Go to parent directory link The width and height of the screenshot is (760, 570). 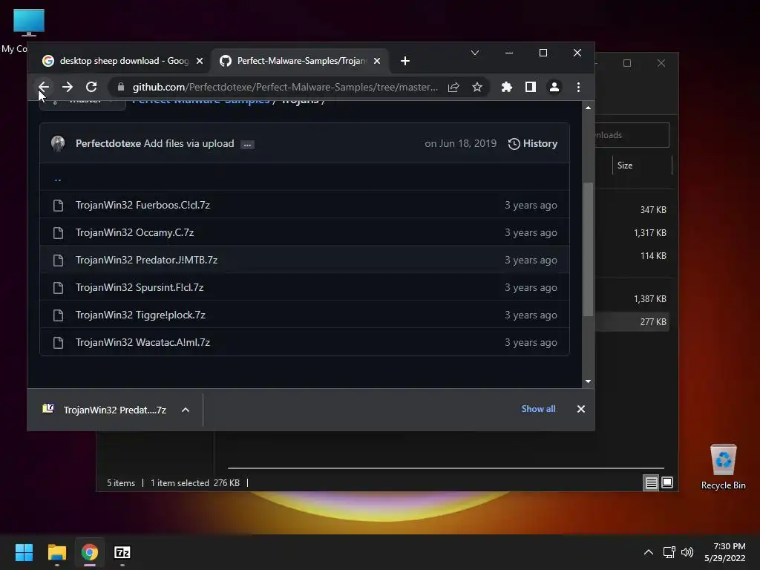(x=58, y=178)
